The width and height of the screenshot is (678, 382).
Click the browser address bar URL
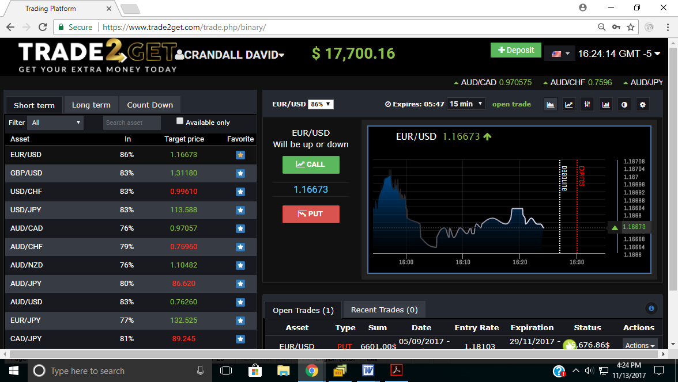coord(184,27)
